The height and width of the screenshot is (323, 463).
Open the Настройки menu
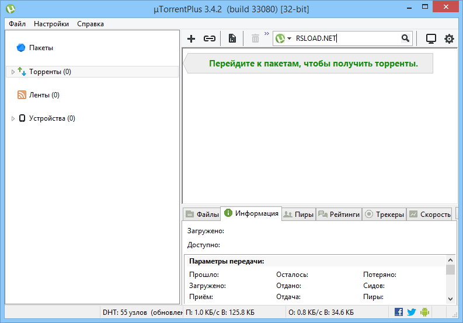pyautogui.click(x=51, y=24)
